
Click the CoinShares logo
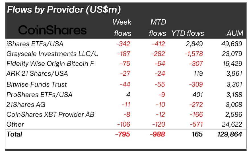52,30
